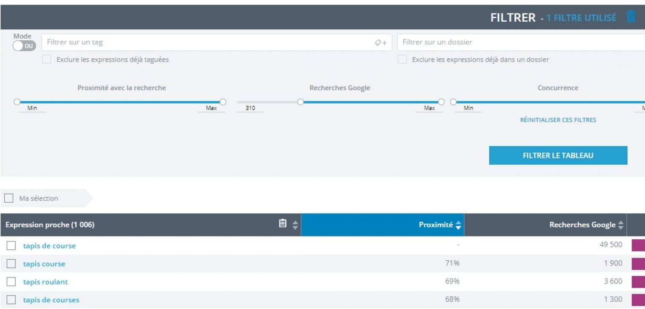Click the tag-plus icon in the tag filter field

381,42
